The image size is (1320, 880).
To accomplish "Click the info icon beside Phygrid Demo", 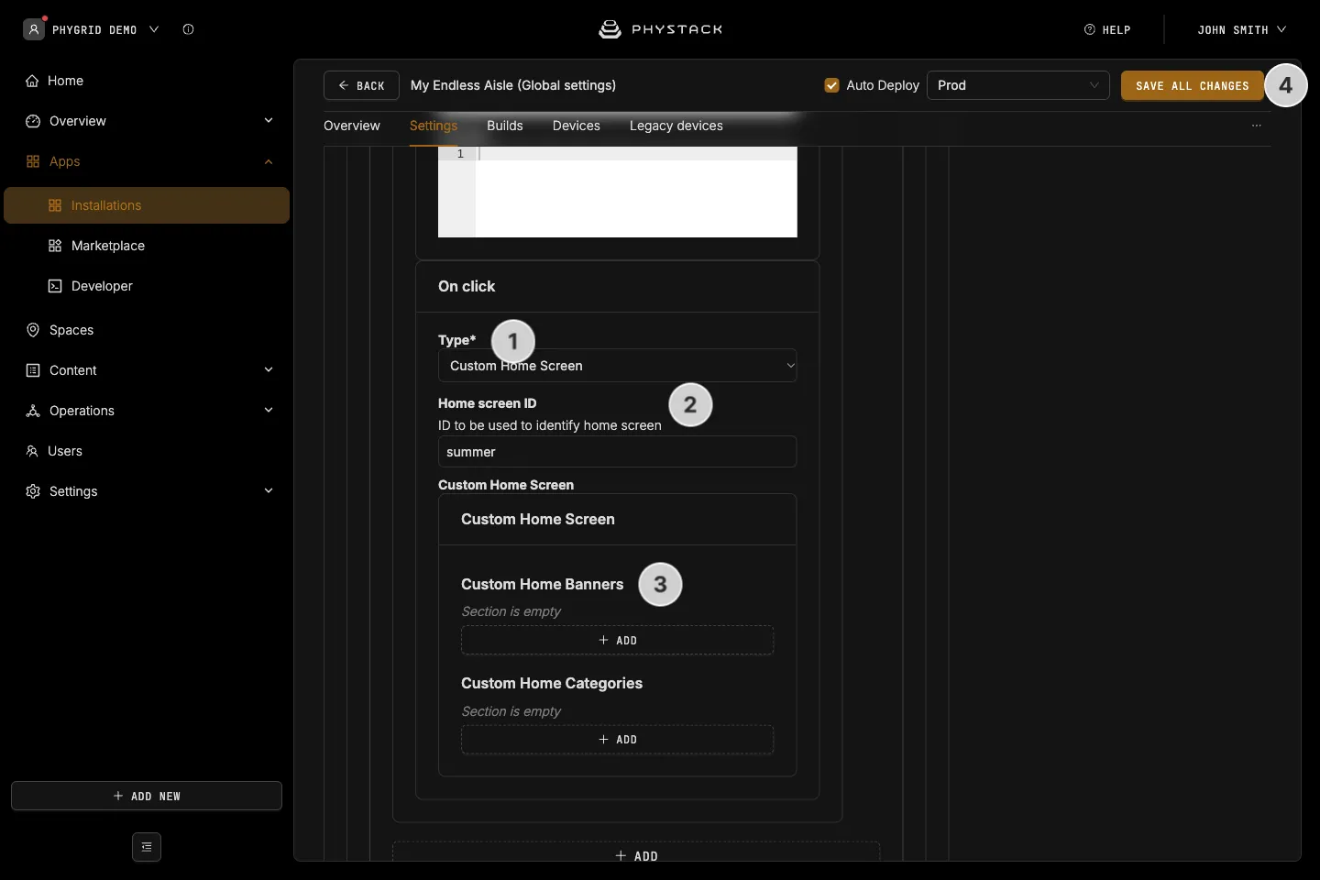I will pyautogui.click(x=188, y=29).
